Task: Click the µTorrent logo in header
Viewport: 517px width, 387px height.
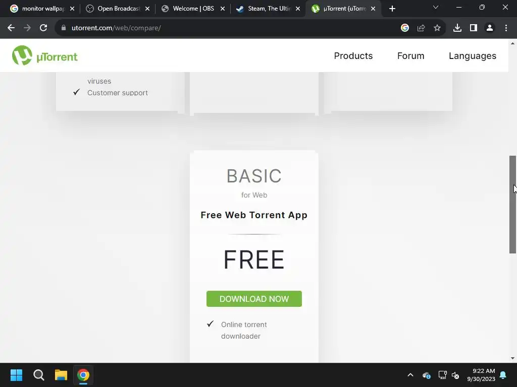Action: [45, 55]
